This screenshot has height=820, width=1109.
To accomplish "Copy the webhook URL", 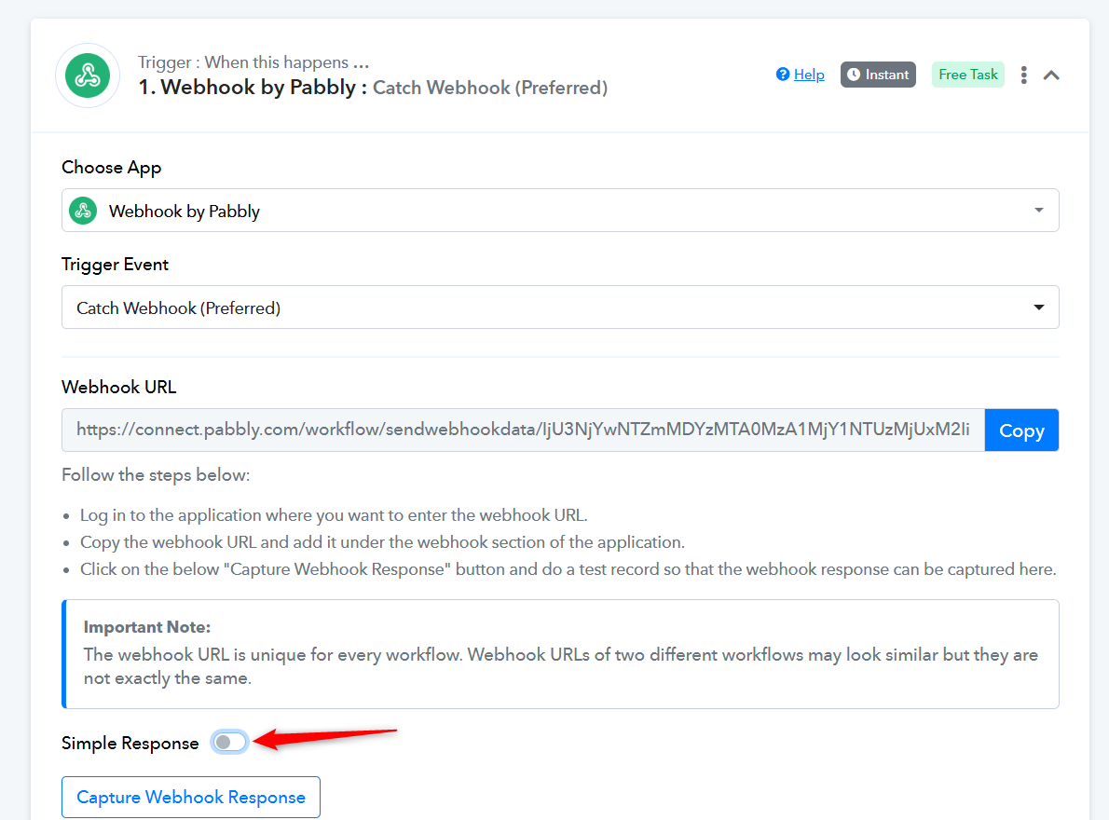I will coord(1021,430).
